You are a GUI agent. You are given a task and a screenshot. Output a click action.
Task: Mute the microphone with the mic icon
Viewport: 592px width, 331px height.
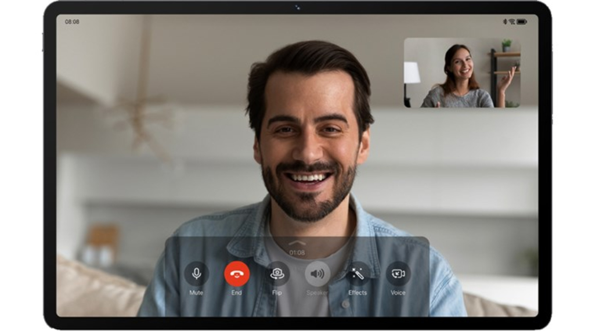coord(196,274)
